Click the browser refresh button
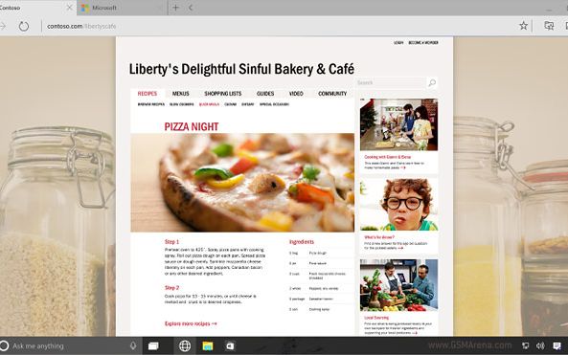568x355 pixels. click(24, 26)
